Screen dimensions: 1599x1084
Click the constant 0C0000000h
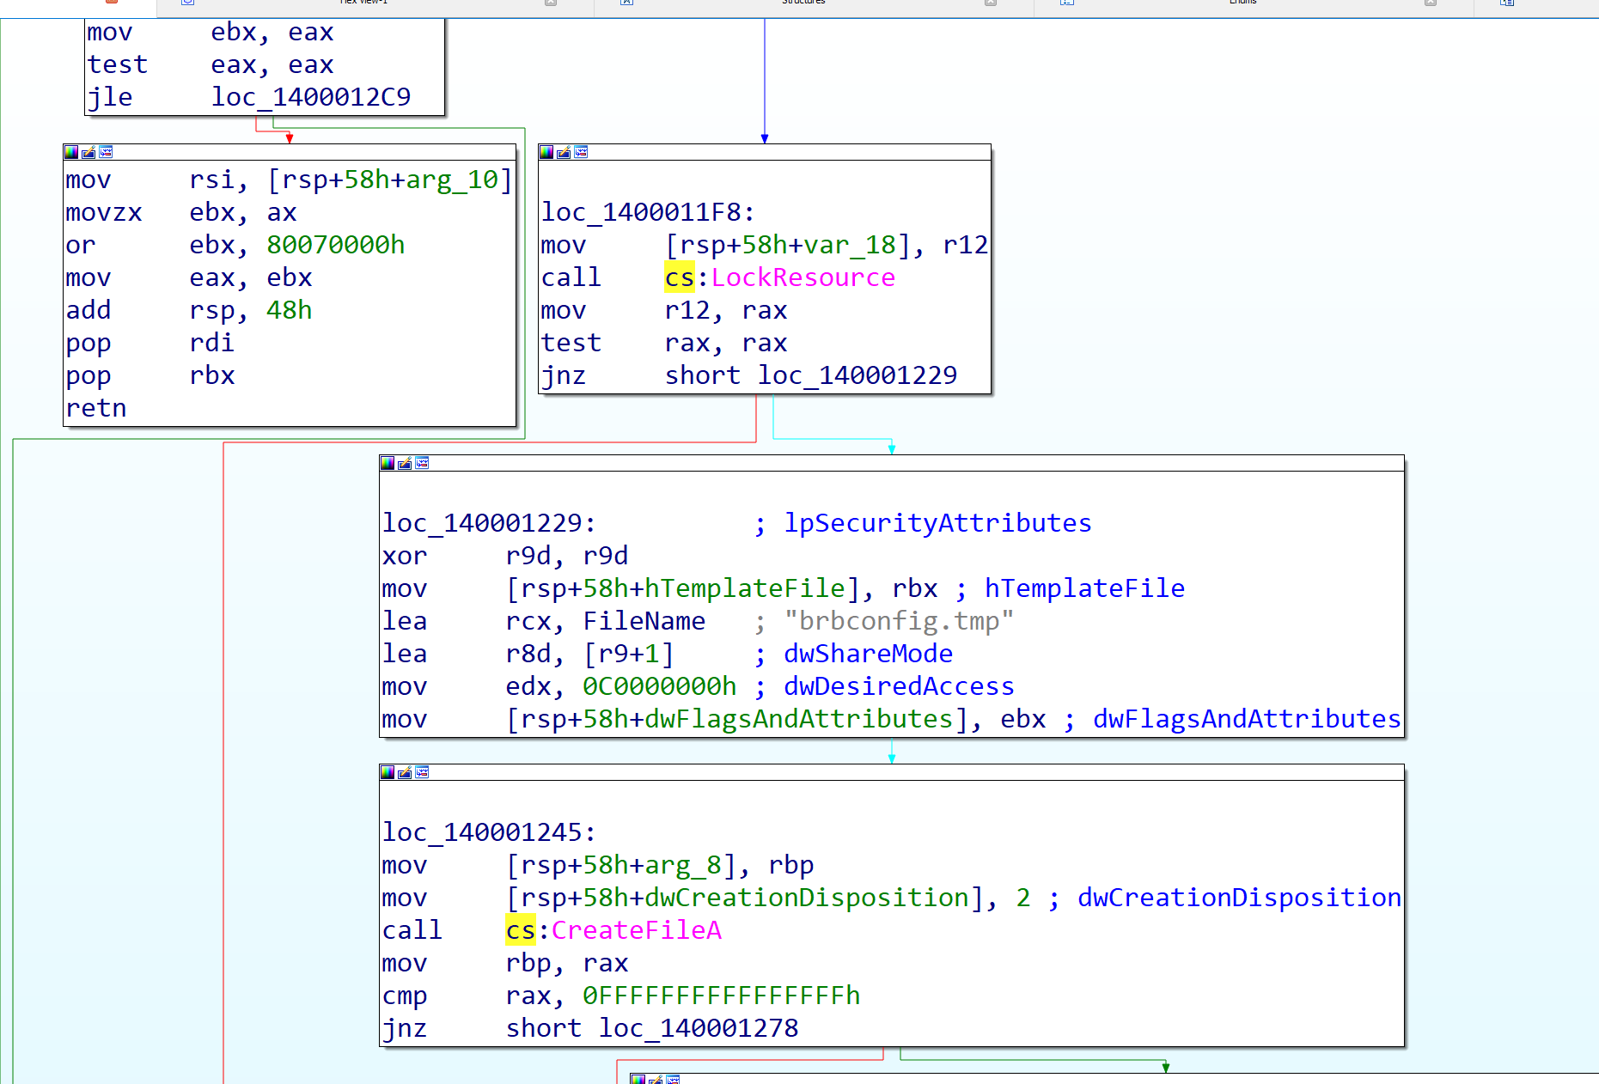pos(660,686)
